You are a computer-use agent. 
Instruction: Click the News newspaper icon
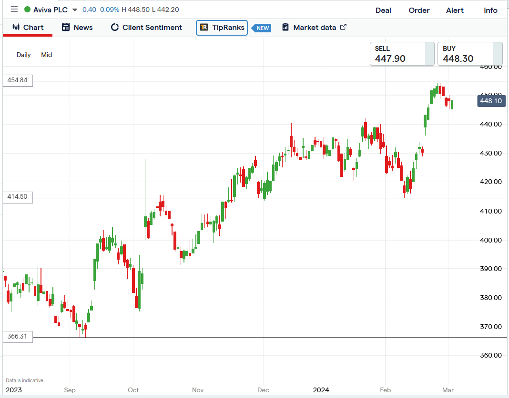(x=66, y=27)
